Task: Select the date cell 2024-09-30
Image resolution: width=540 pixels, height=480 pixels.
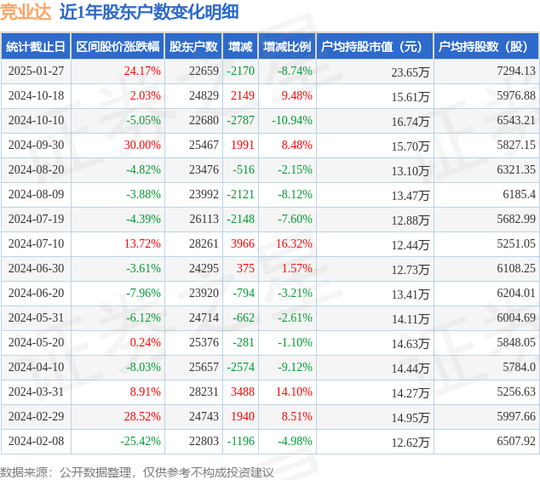Action: coord(36,145)
